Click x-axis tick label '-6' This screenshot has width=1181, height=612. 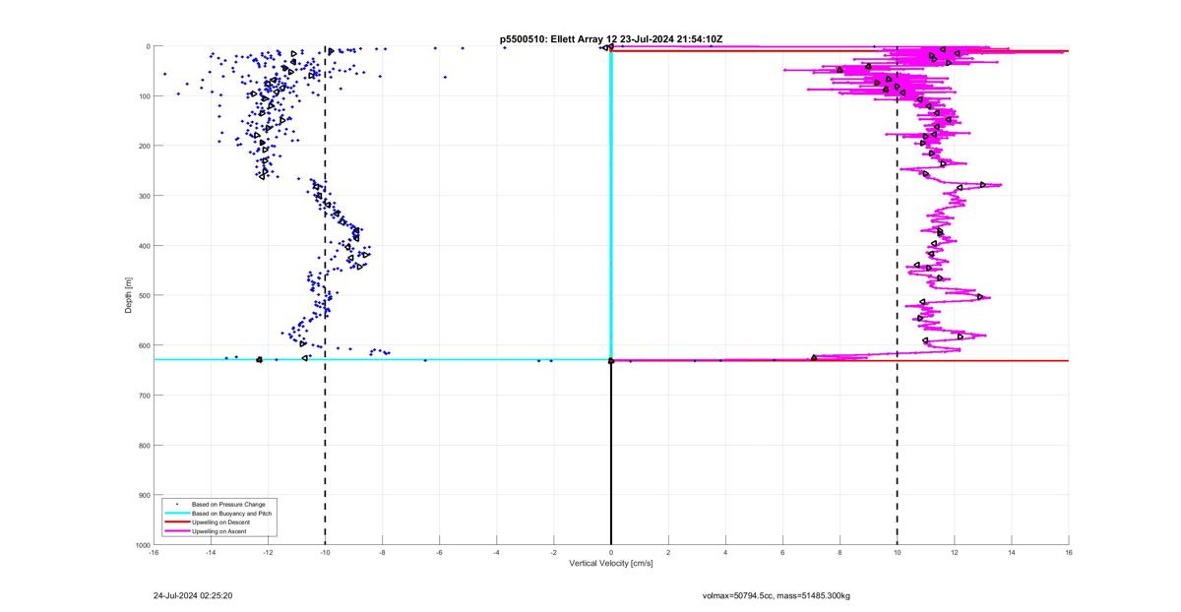click(x=439, y=552)
